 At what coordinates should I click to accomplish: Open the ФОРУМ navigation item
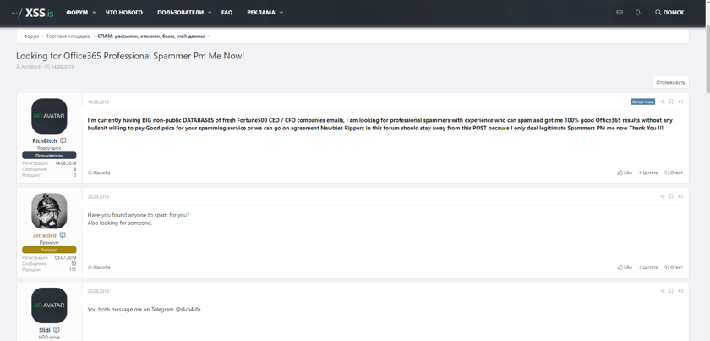pyautogui.click(x=77, y=13)
